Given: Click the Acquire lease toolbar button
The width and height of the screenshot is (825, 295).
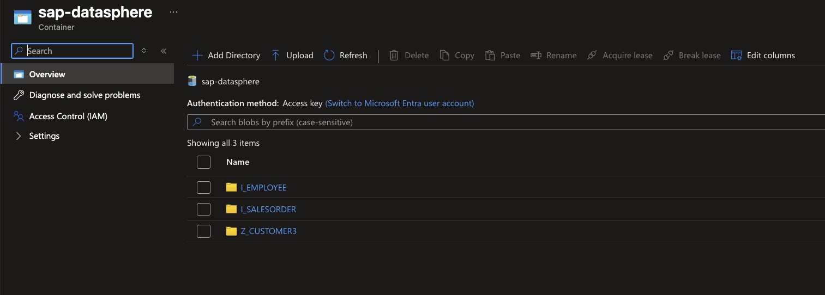Looking at the screenshot, I should coord(620,56).
